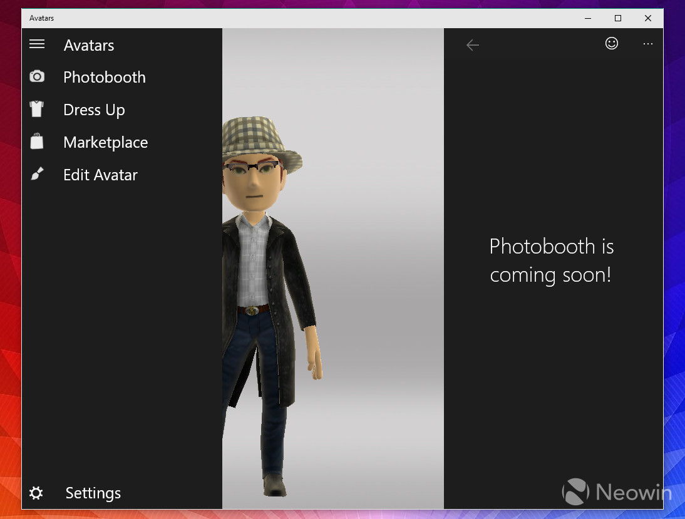Close the Avatars window
The height and width of the screenshot is (519, 685).
[648, 18]
